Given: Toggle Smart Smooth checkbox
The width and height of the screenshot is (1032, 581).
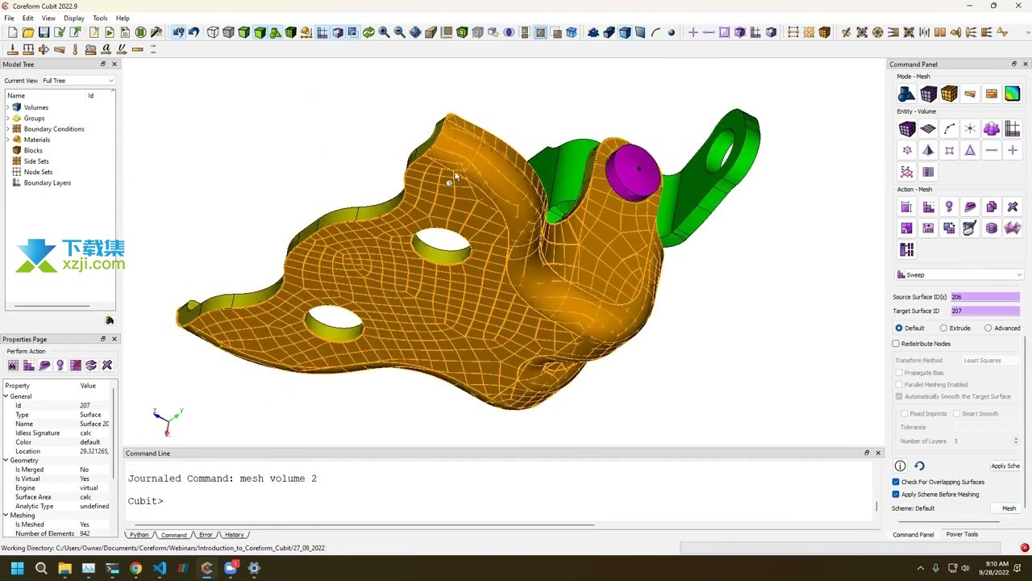Looking at the screenshot, I should click(956, 414).
